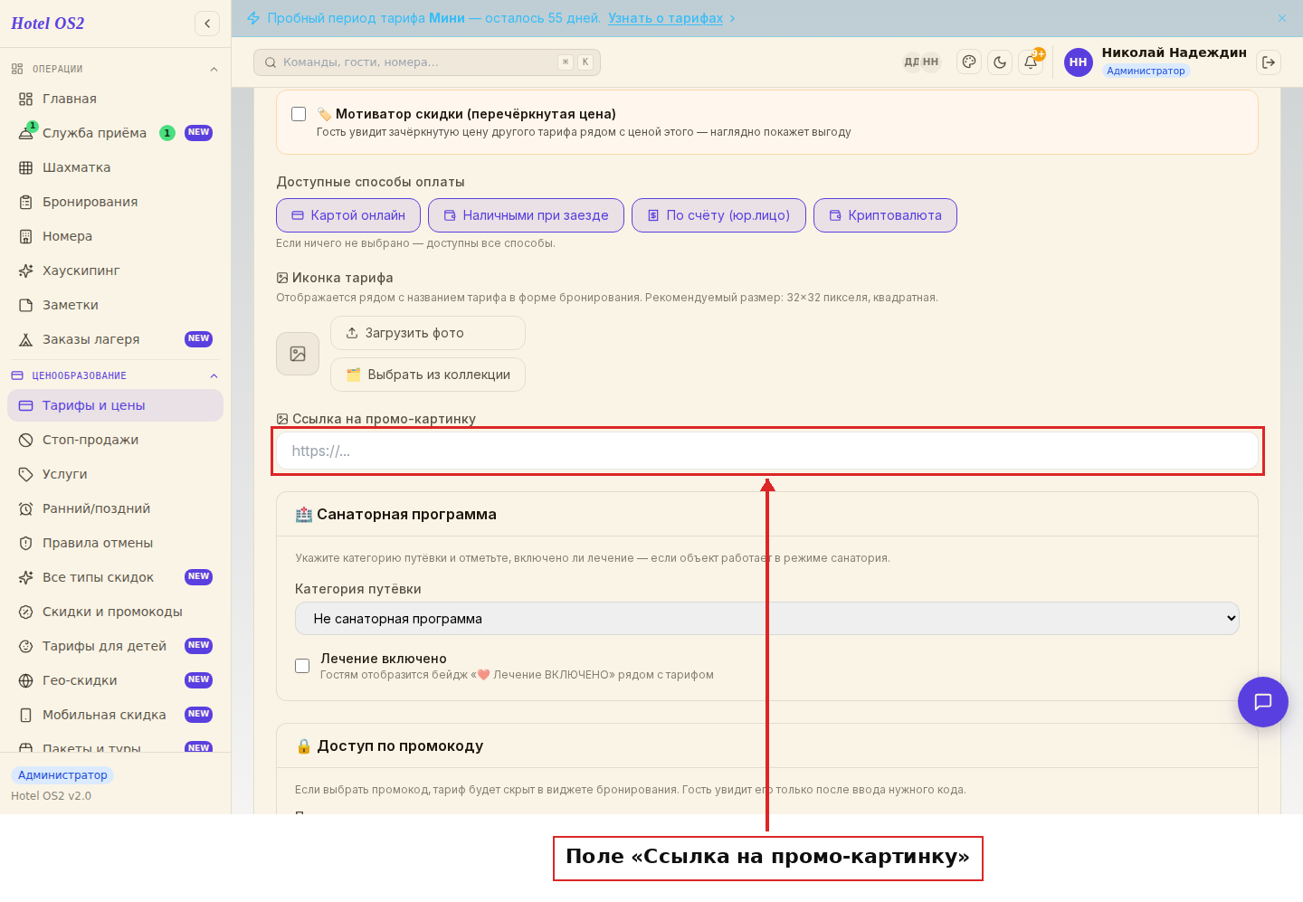Click the Тарифы и цены card icon
This screenshot has height=902, width=1303.
tap(26, 405)
